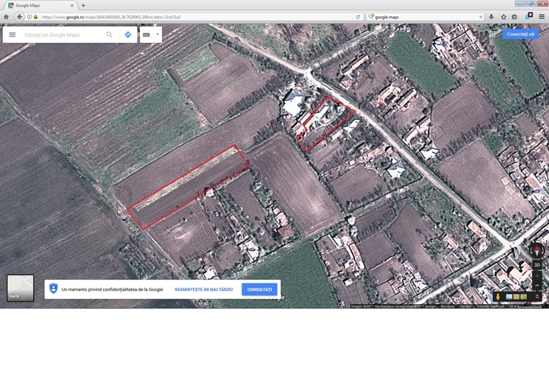This screenshot has width=549, height=370.
Task: Bookmark this page with the star icon
Action: [x=503, y=16]
